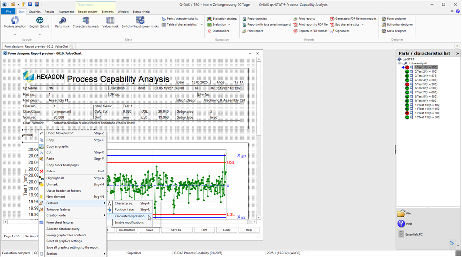Viewport: 462px width, 257px height.
Task: Close the Form designer document tab
Action: (x=72, y=46)
